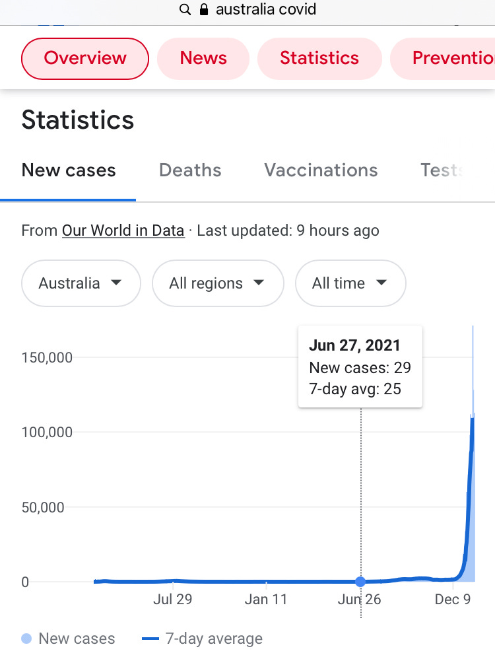Click the New cases legend dot
The image size is (495, 661).
pyautogui.click(x=26, y=639)
